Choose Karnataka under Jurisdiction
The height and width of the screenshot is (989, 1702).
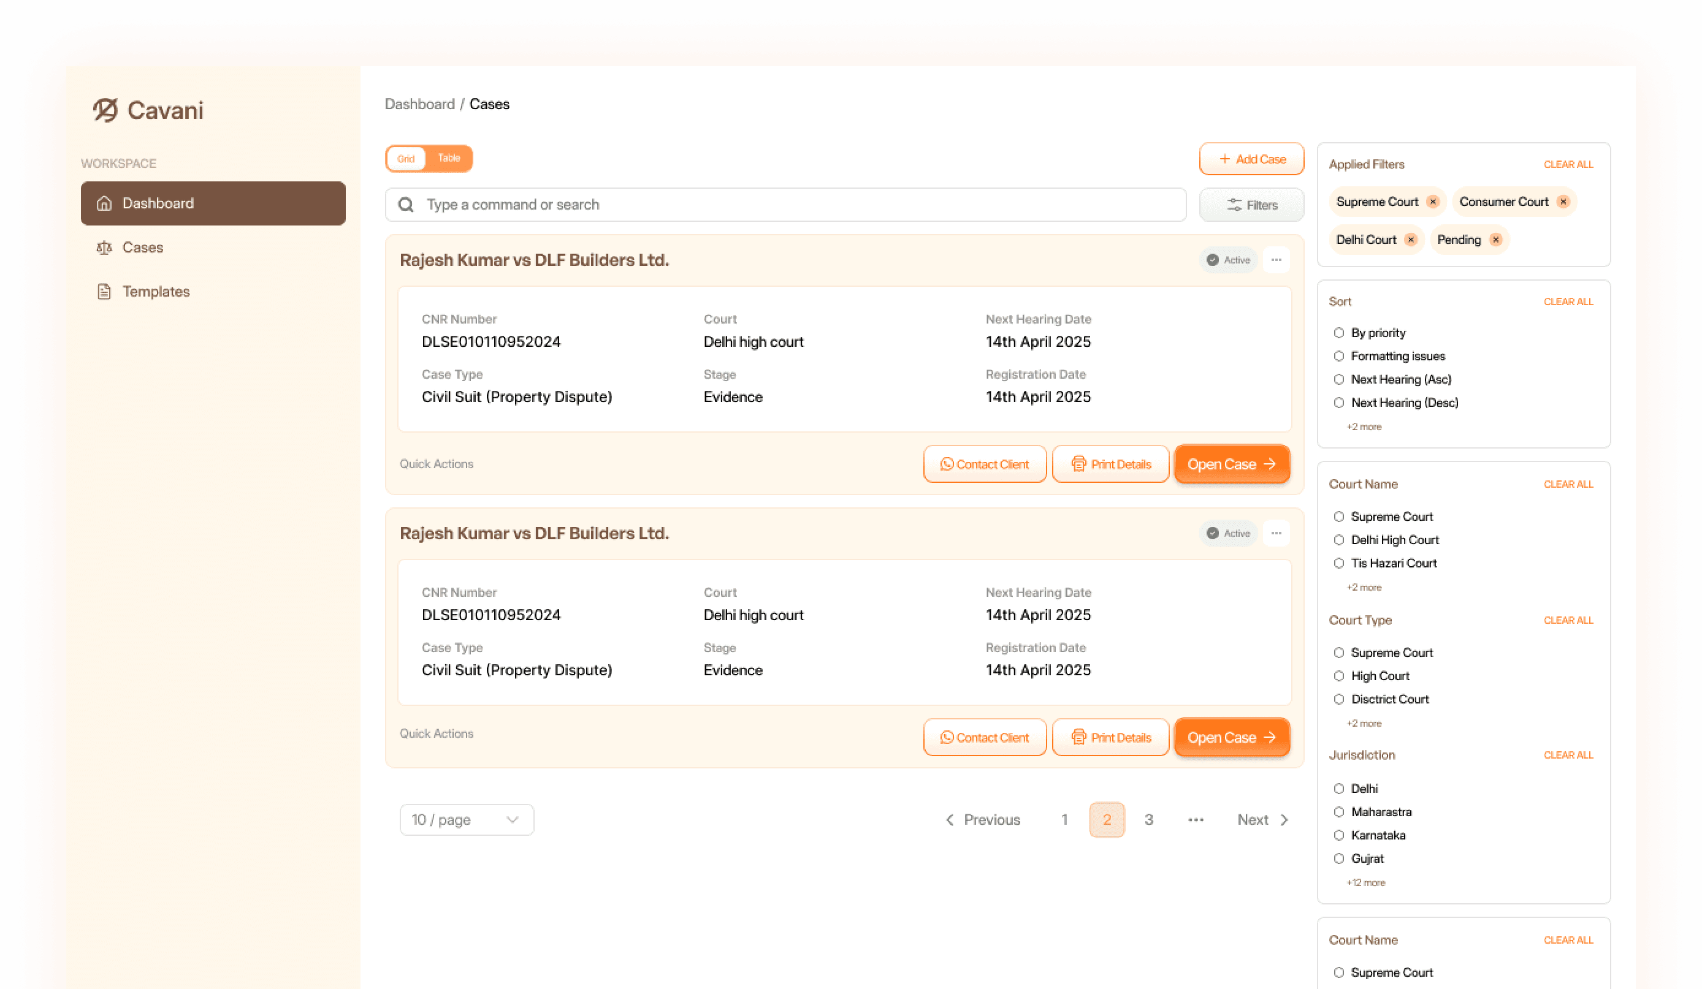tap(1338, 835)
